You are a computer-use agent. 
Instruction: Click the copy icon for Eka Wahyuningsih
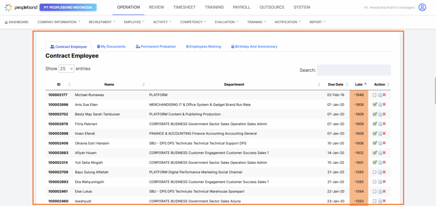(x=379, y=182)
